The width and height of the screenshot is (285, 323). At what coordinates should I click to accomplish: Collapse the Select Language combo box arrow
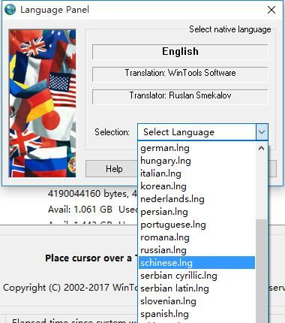tap(262, 132)
